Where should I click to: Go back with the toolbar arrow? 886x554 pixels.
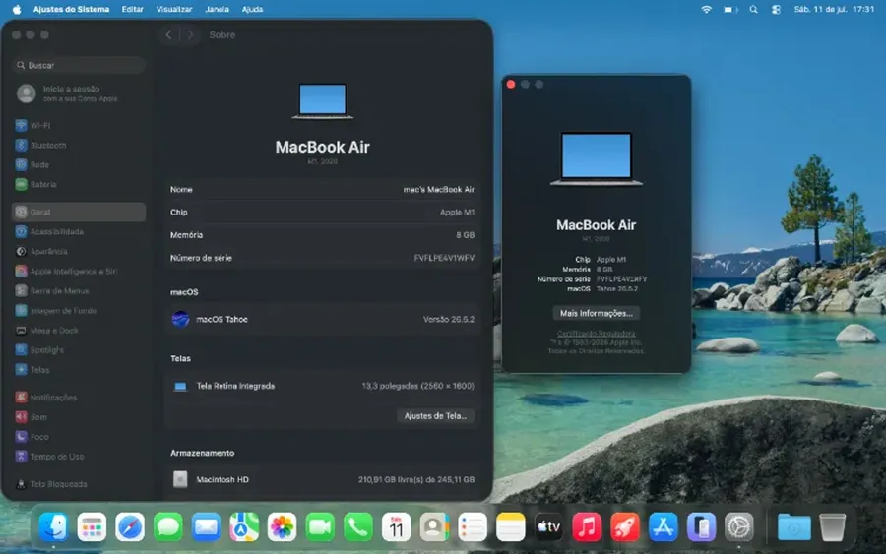pyautogui.click(x=168, y=35)
